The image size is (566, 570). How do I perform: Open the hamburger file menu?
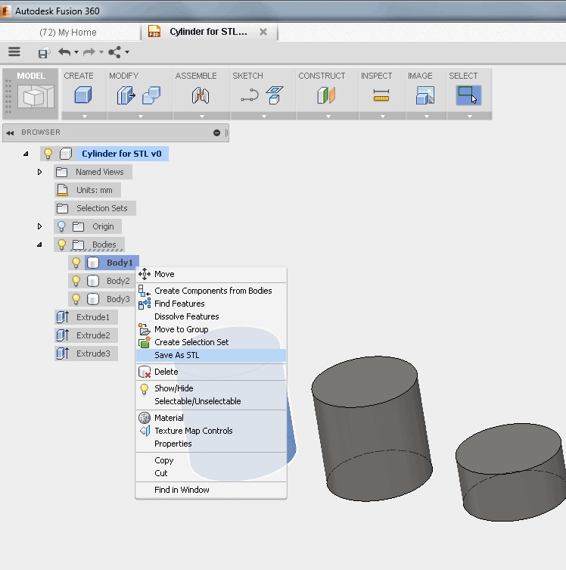pos(14,52)
